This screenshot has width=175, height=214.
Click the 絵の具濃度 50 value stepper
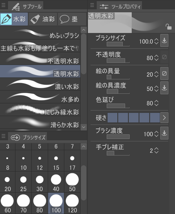pos(156,89)
